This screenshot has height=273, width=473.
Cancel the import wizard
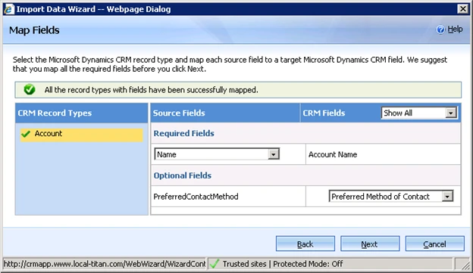pyautogui.click(x=434, y=244)
